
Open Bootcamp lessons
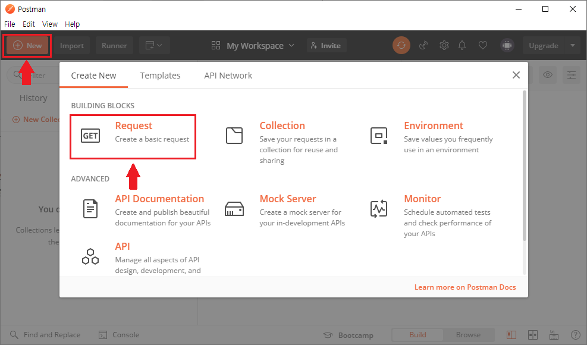coord(348,335)
